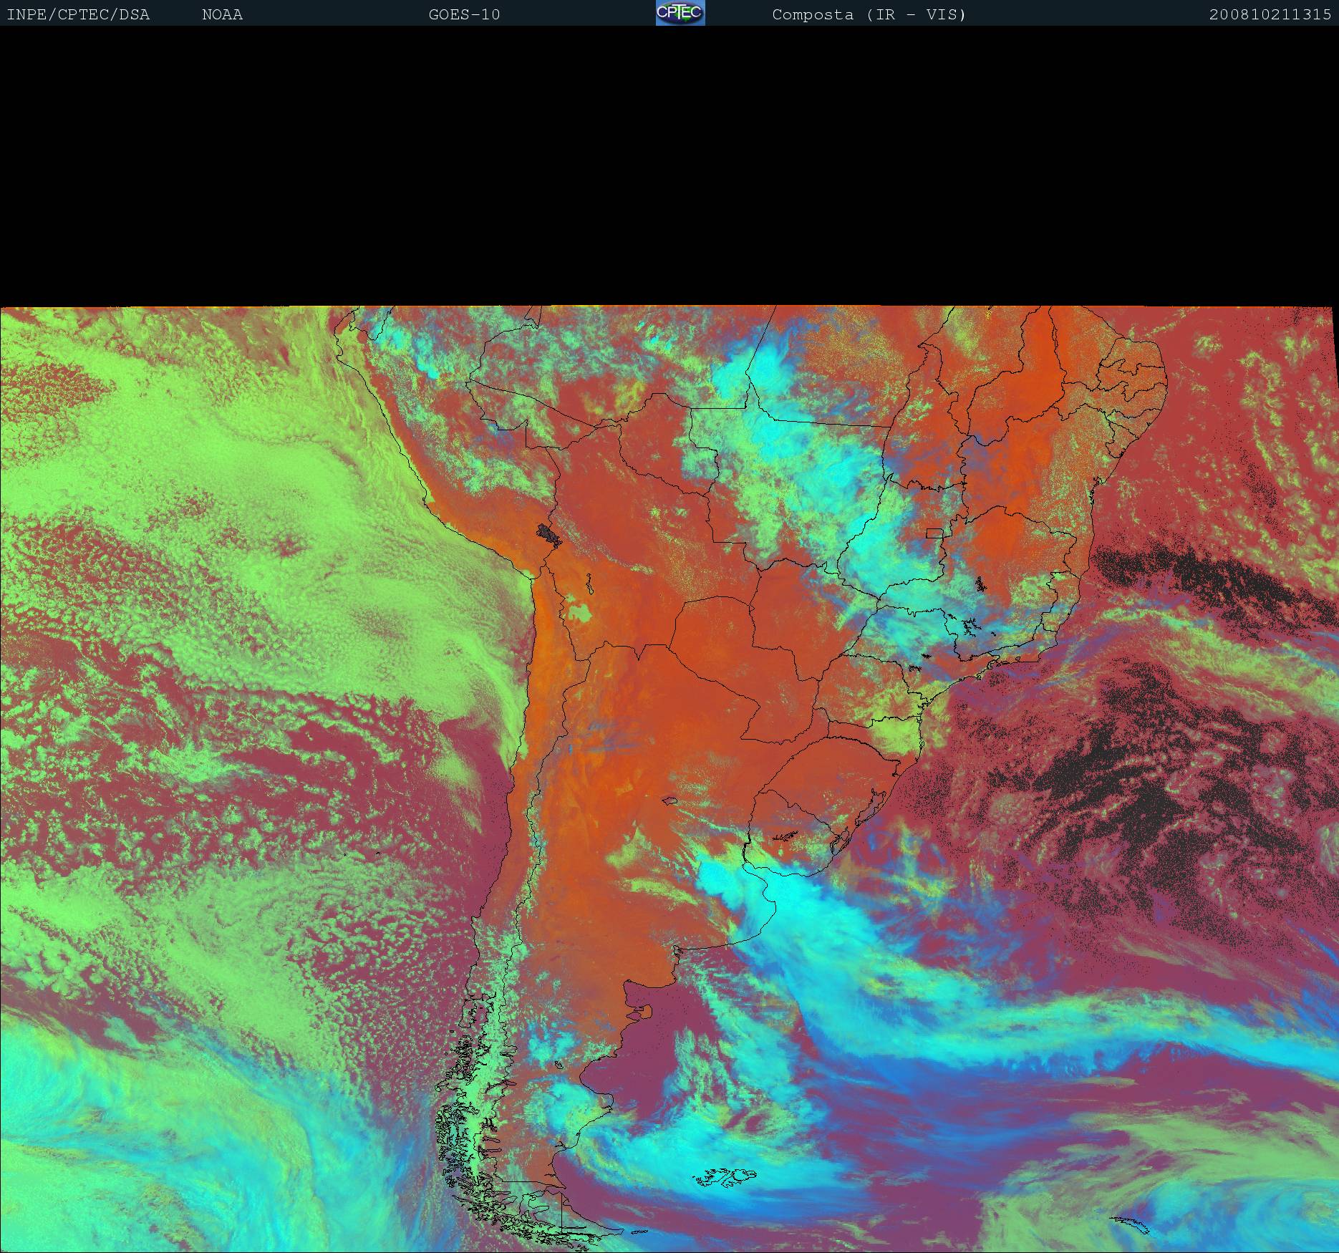This screenshot has height=1253, width=1339.
Task: Select the Composta (IR - VIS) title
Action: pos(869,14)
